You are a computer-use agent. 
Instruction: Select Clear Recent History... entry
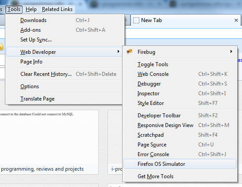(x=65, y=74)
